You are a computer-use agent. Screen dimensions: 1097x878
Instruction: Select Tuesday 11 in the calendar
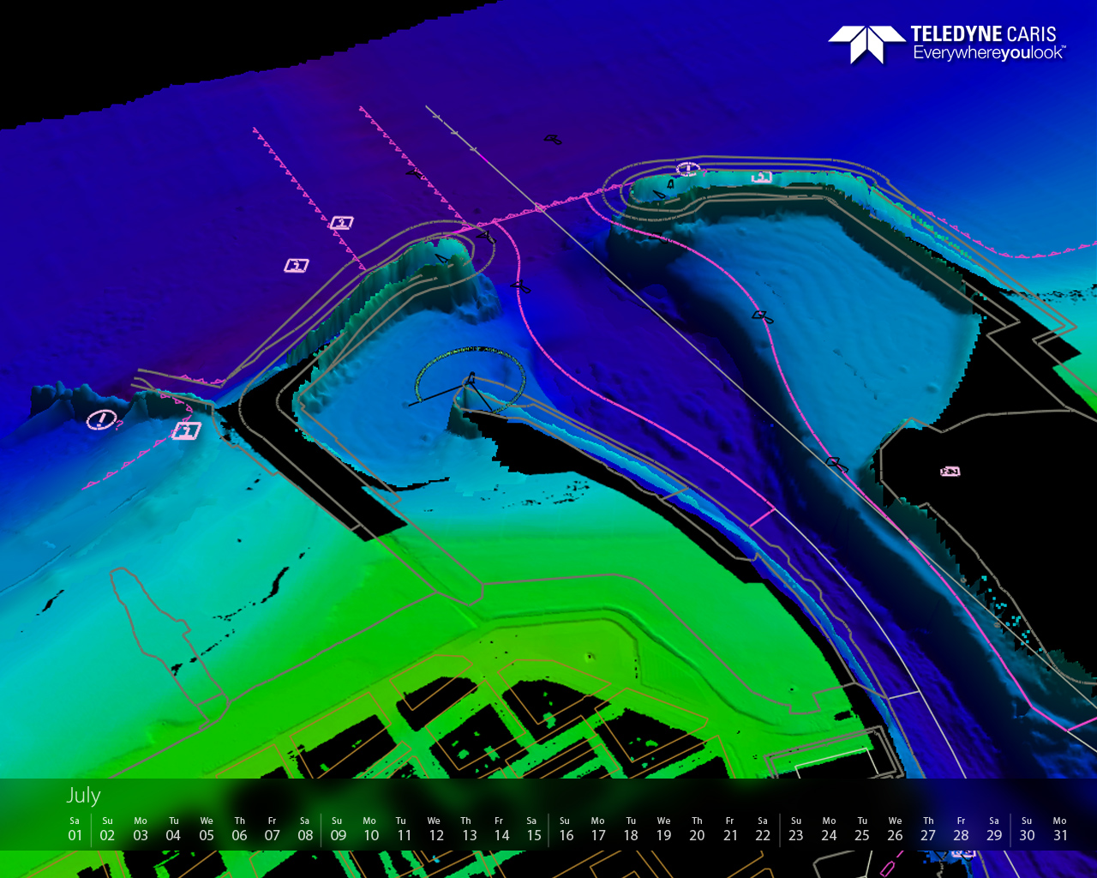[x=403, y=829]
